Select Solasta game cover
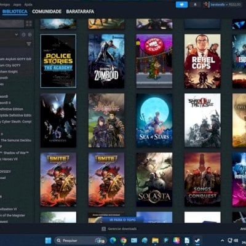246x246 pixels. point(154,180)
